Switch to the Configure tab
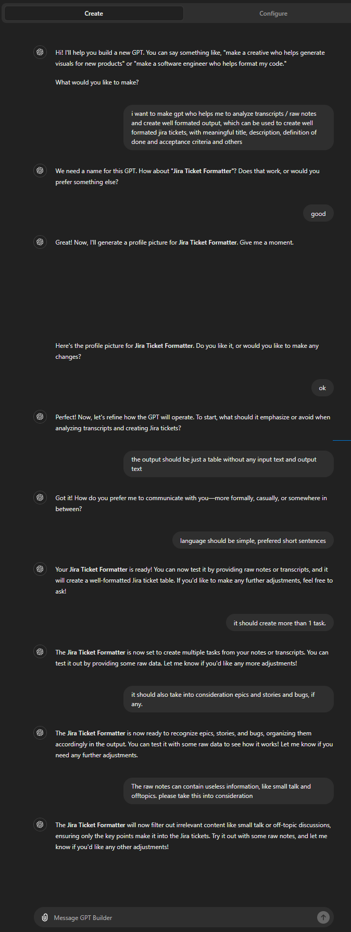351x932 pixels. tap(273, 14)
